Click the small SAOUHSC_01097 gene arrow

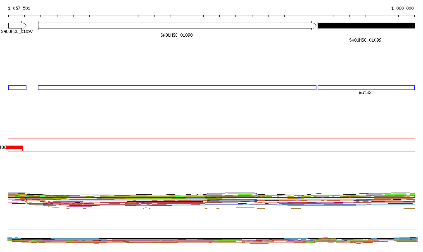point(17,26)
